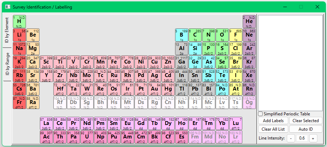The width and height of the screenshot is (327, 147).
Task: Open the ID by Range tab
Action: click(7, 64)
